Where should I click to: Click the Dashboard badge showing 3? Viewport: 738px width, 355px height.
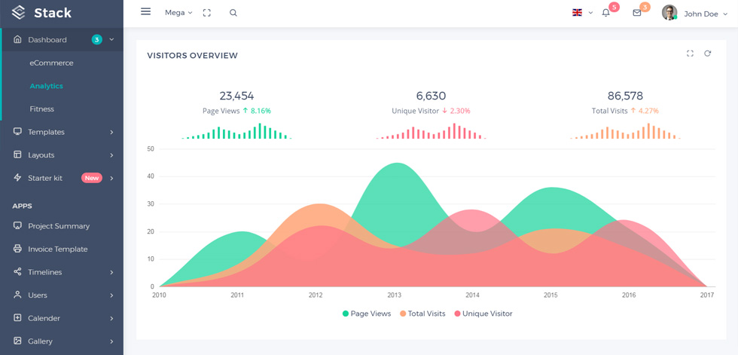(96, 39)
